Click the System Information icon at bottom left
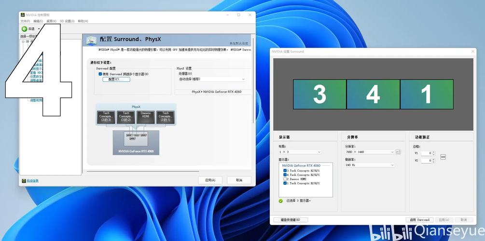Image resolution: width=485 pixels, height=241 pixels. pyautogui.click(x=24, y=181)
